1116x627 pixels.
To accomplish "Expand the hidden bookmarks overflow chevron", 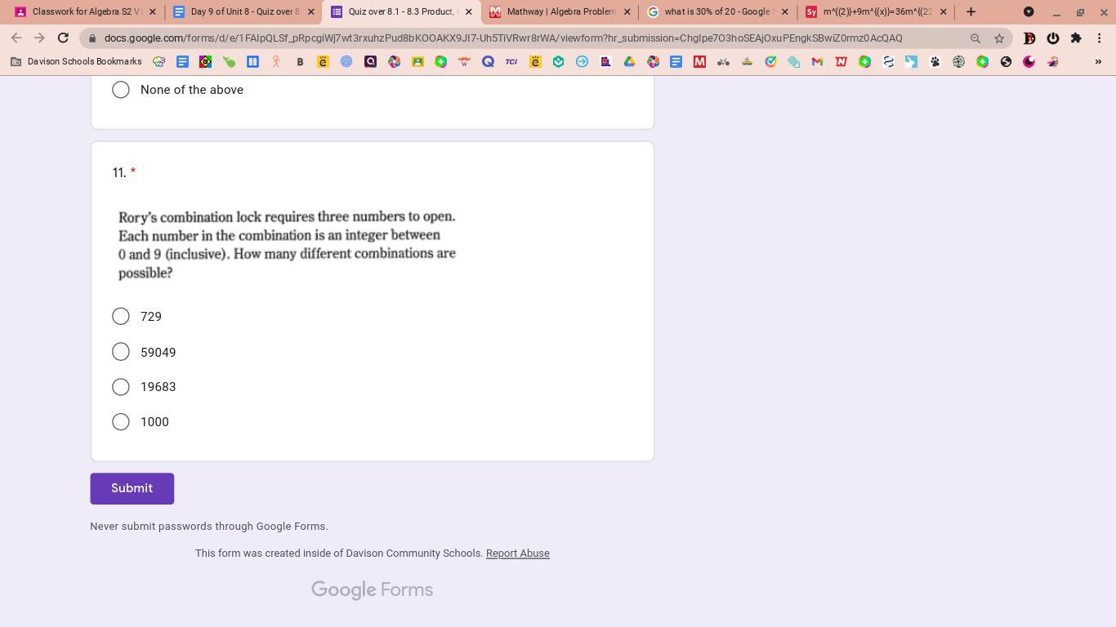I will tap(1097, 61).
